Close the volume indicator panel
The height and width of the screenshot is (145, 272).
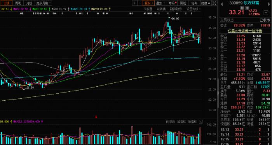[201, 122]
